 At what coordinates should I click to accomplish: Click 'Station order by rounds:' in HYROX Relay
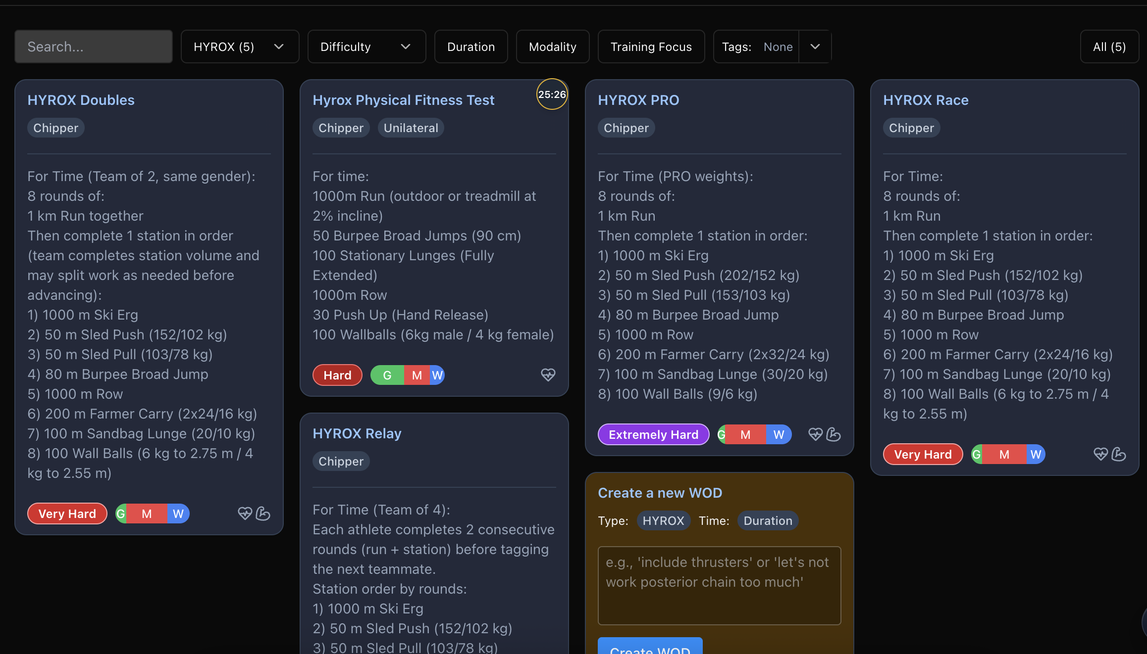coord(389,589)
